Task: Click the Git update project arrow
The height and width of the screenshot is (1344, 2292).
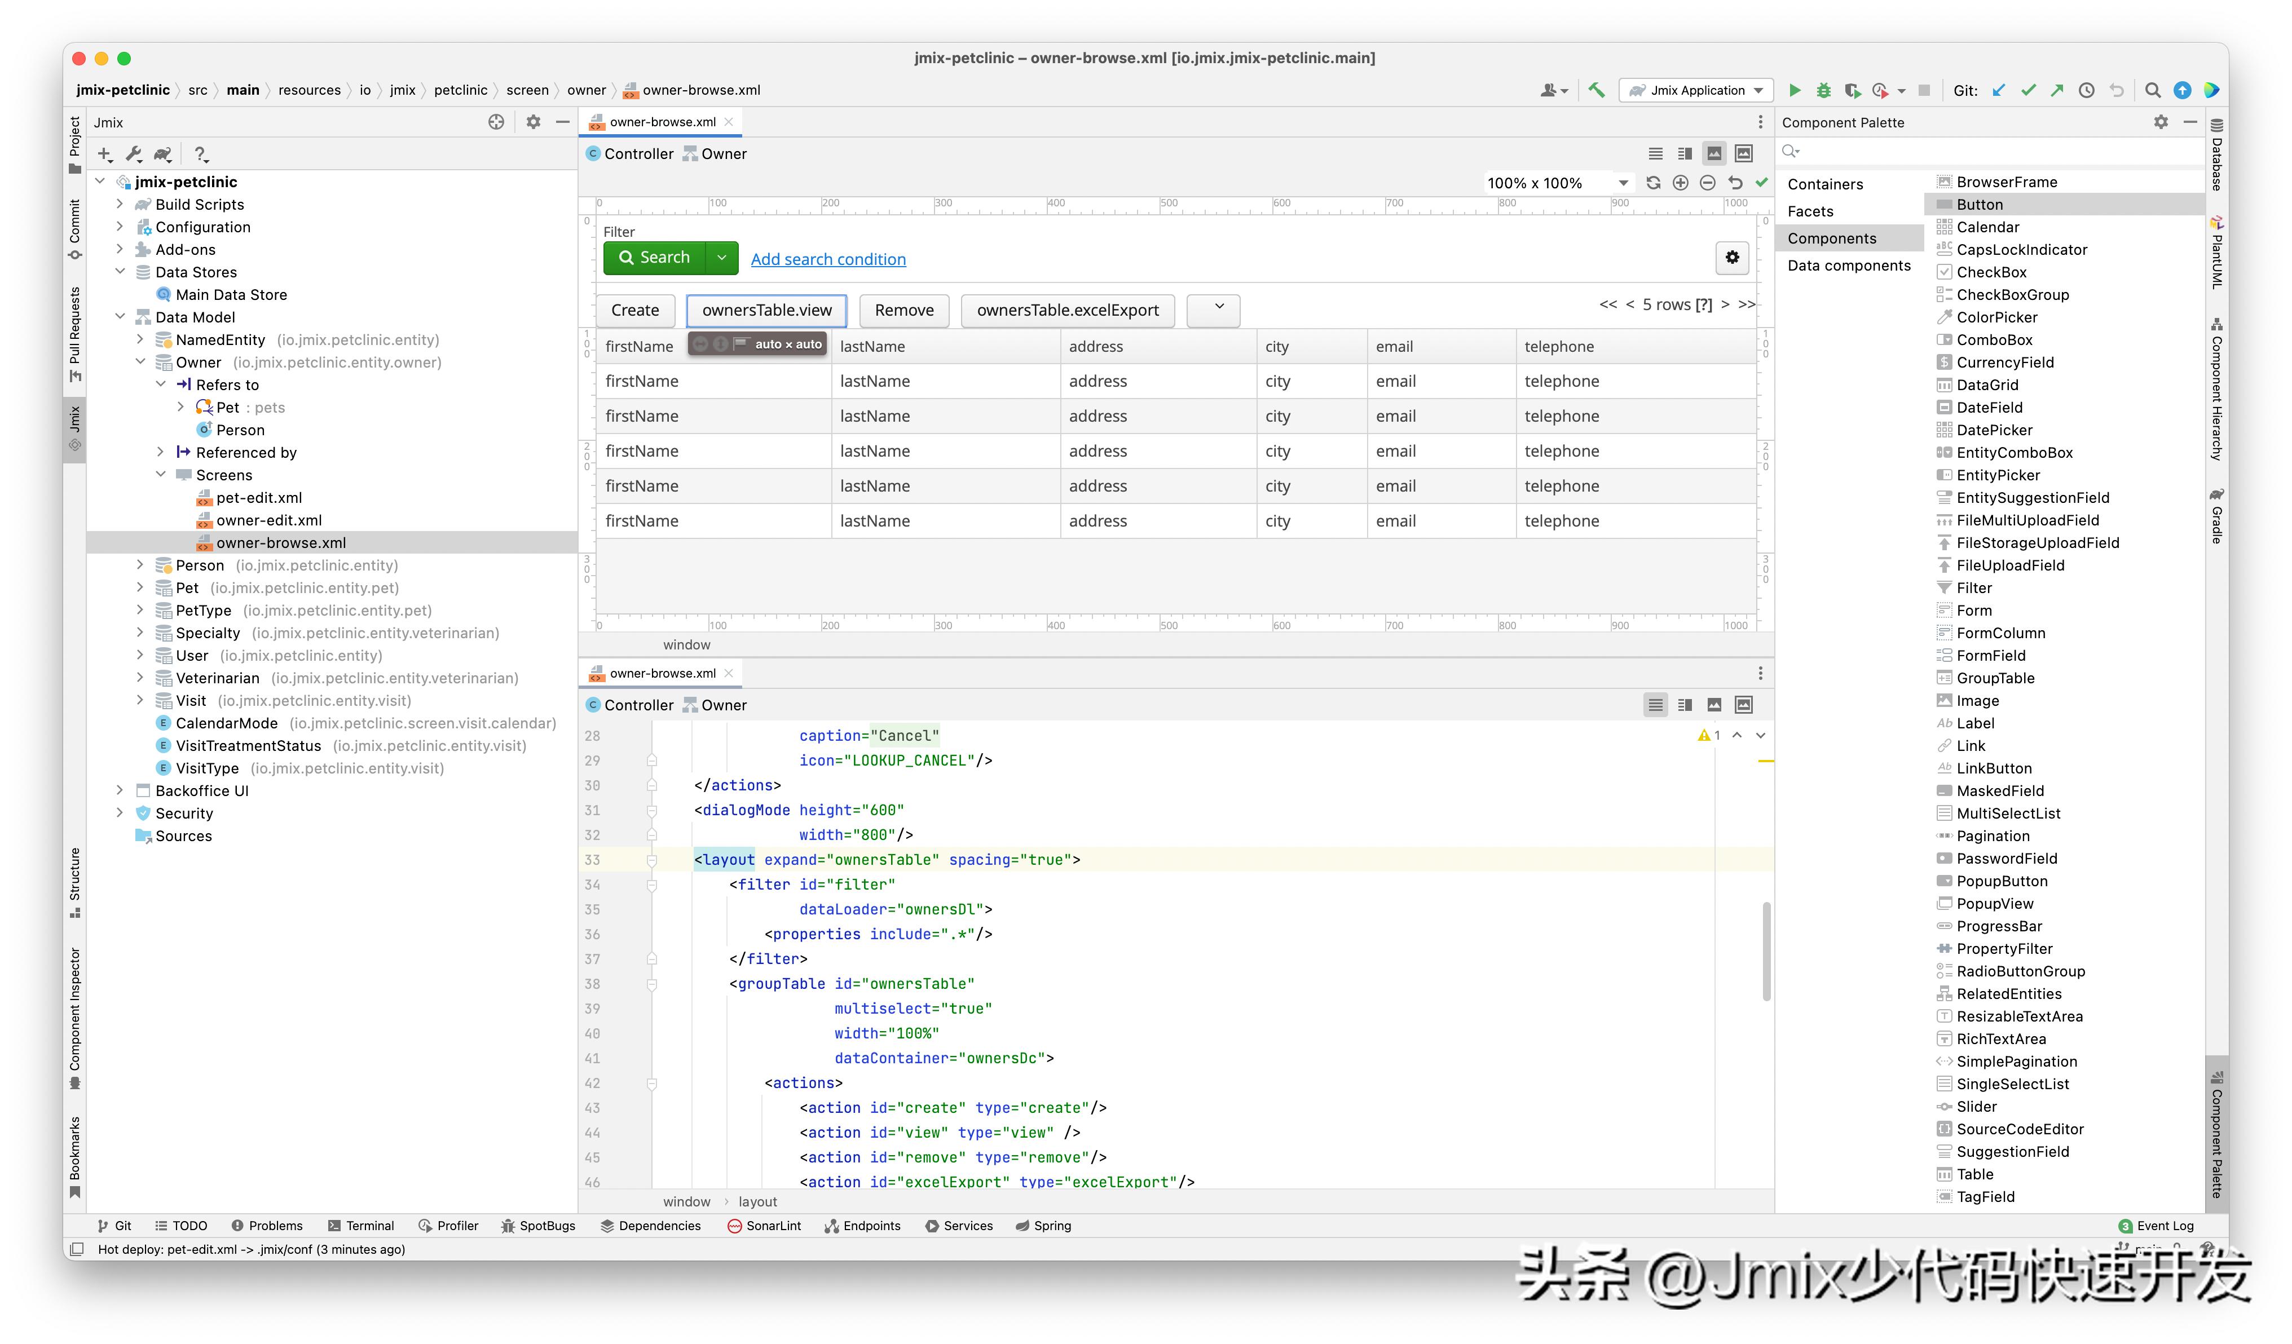Action: coord(1998,90)
